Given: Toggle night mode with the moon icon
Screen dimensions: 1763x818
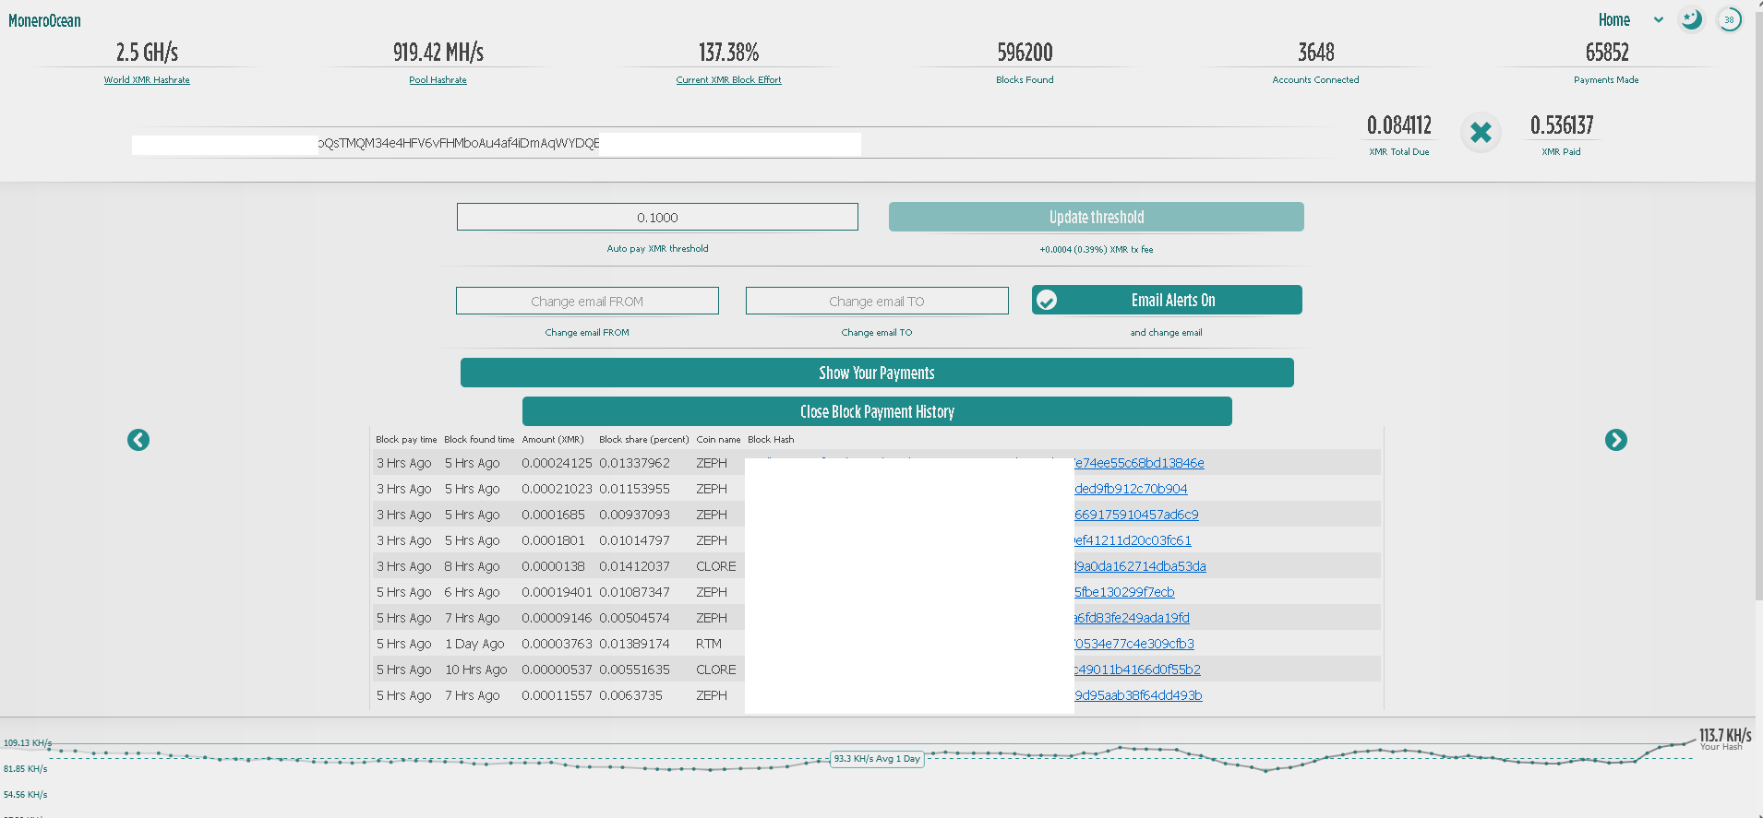Looking at the screenshot, I should click(1691, 19).
